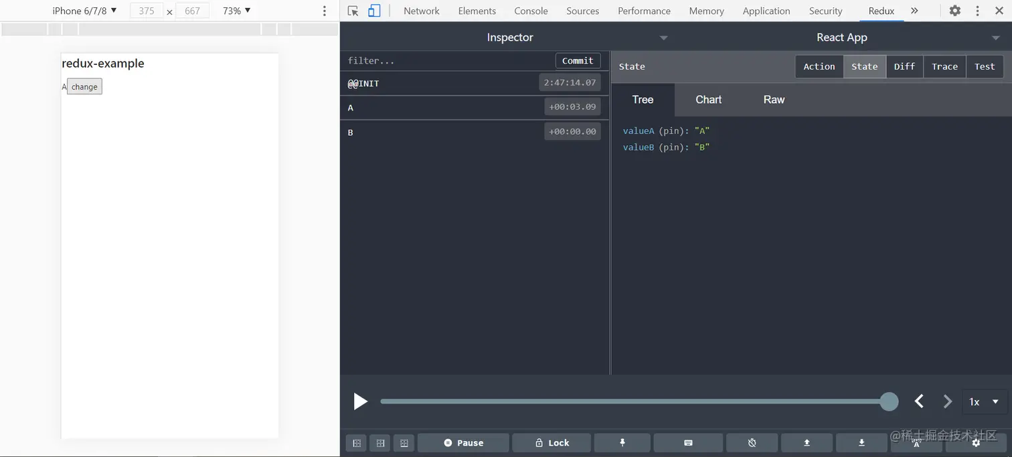
Task: Switch inspector to Test view
Action: [985, 66]
